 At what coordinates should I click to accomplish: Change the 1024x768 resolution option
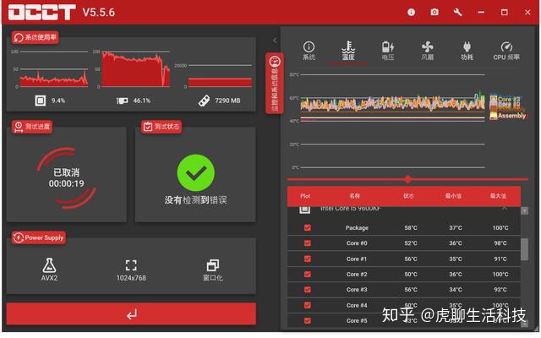tap(131, 270)
